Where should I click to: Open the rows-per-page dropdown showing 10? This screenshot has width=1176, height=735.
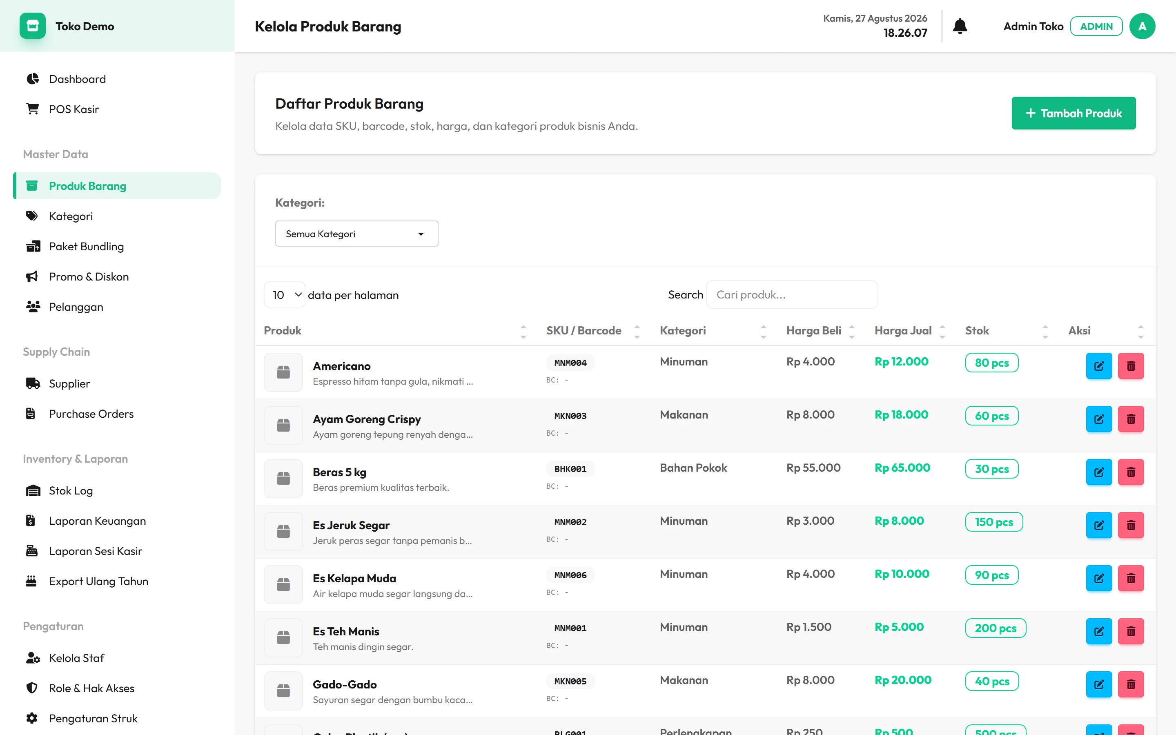click(x=285, y=294)
